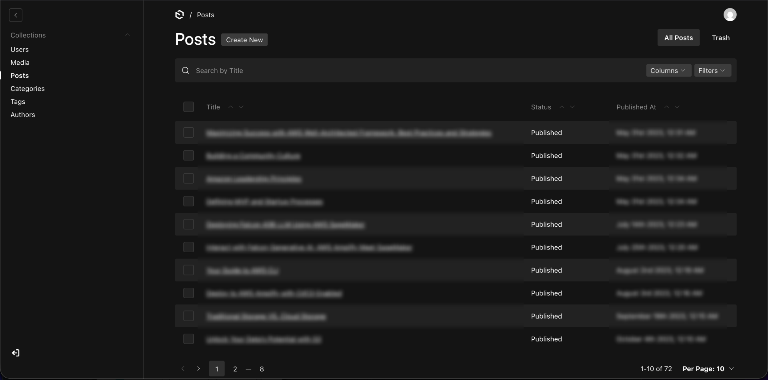Go to next page arrow
768x380 pixels.
(198, 369)
